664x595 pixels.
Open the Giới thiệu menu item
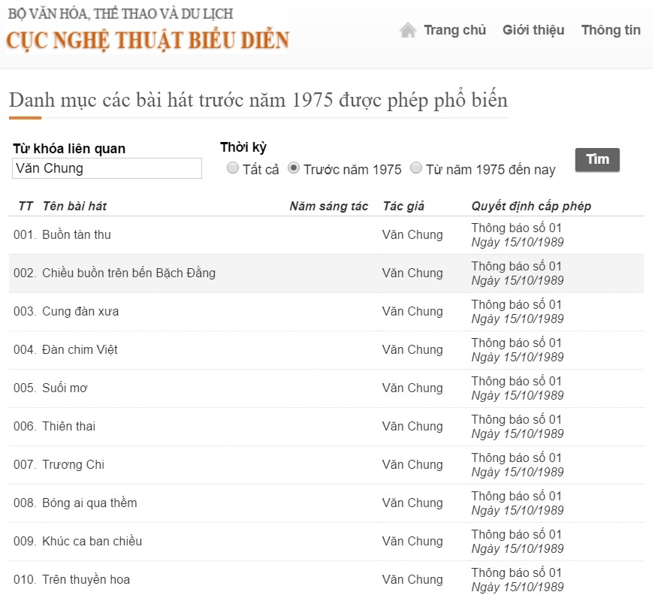pos(533,29)
